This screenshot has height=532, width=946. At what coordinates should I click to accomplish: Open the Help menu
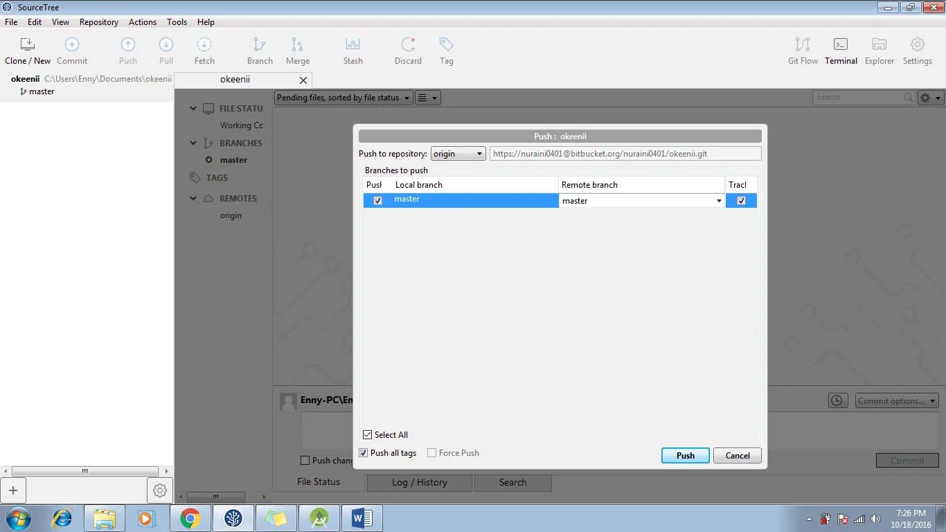point(206,22)
